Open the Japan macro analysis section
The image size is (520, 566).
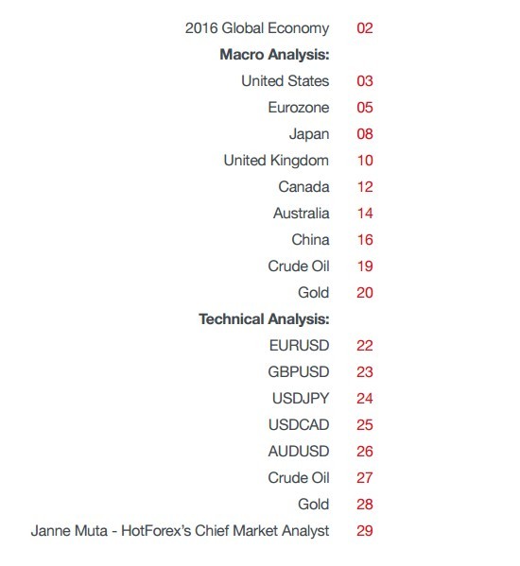tap(309, 134)
